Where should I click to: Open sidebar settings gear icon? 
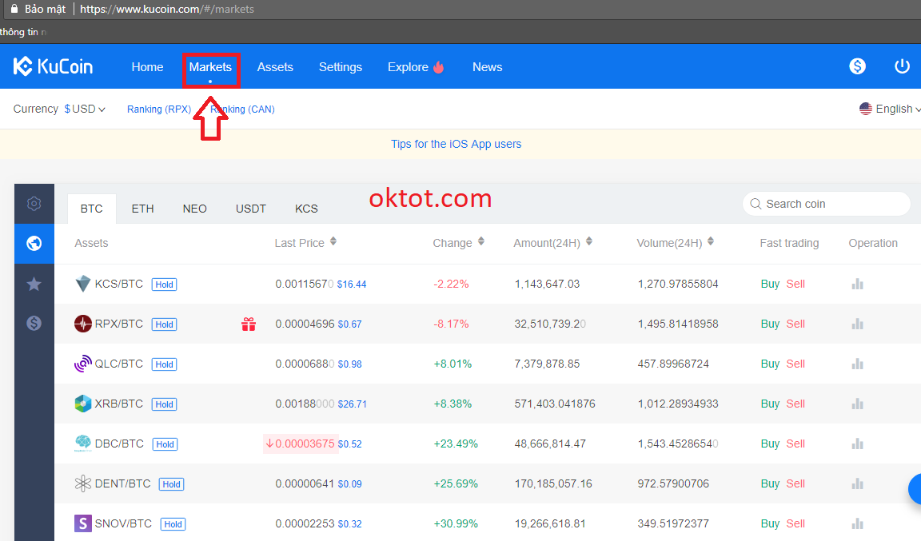(34, 204)
